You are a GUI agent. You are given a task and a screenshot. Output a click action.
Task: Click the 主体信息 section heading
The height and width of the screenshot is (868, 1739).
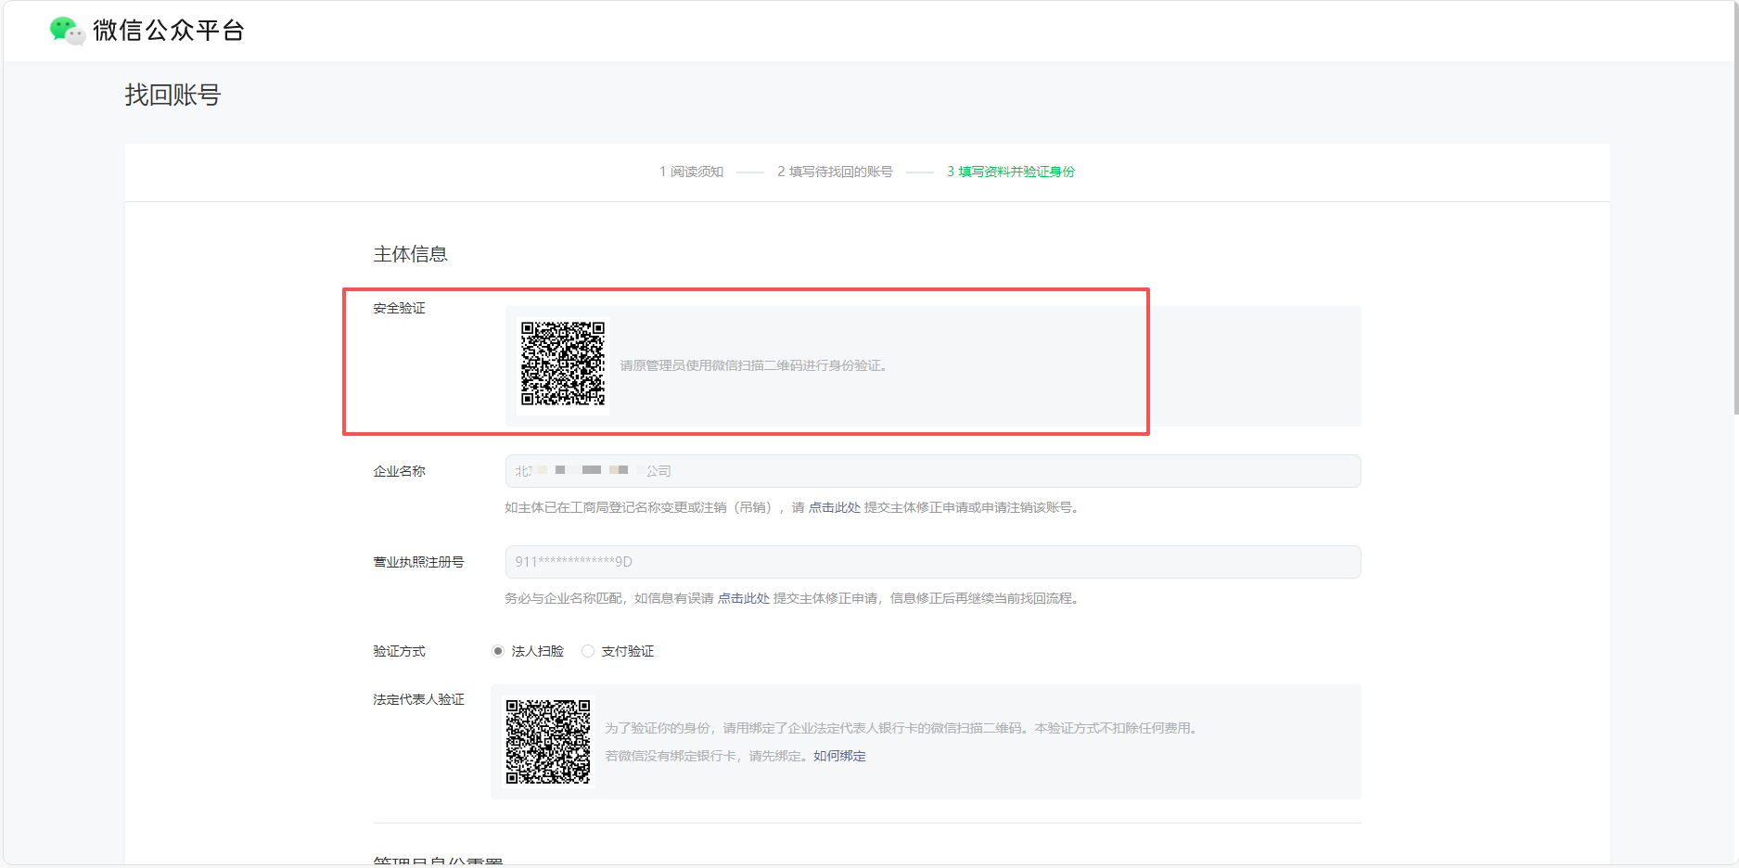click(410, 254)
